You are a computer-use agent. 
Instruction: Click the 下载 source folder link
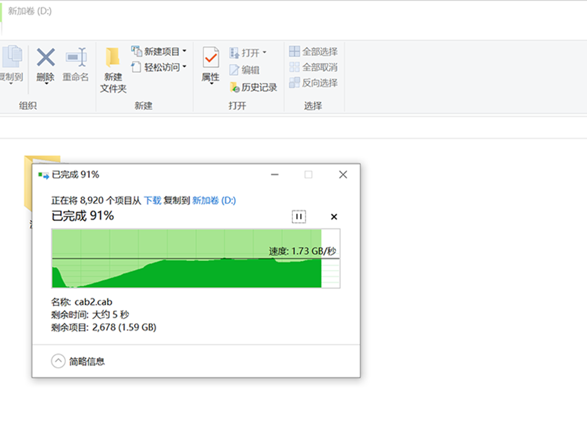(152, 200)
